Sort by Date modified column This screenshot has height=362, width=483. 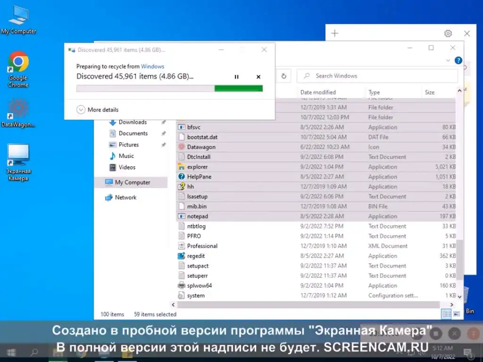click(318, 92)
